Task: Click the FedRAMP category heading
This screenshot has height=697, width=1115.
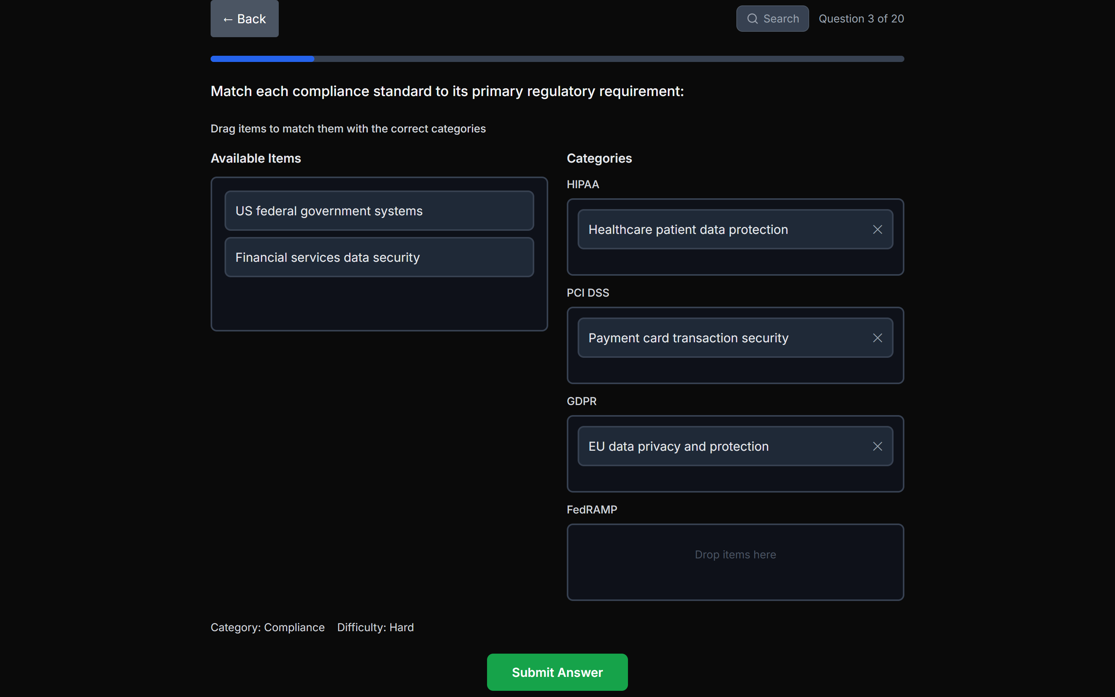Action: [x=592, y=509]
